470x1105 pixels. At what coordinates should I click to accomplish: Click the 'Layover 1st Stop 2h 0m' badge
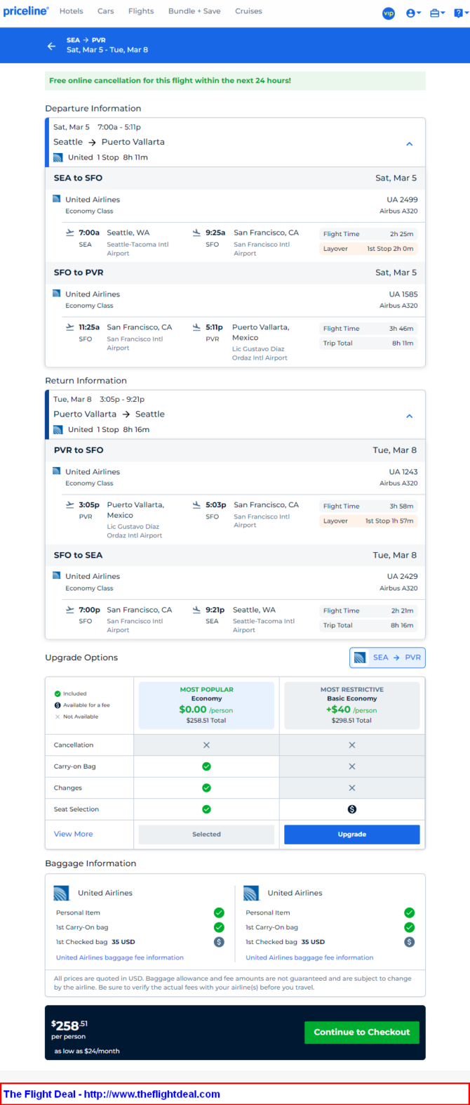(x=368, y=249)
